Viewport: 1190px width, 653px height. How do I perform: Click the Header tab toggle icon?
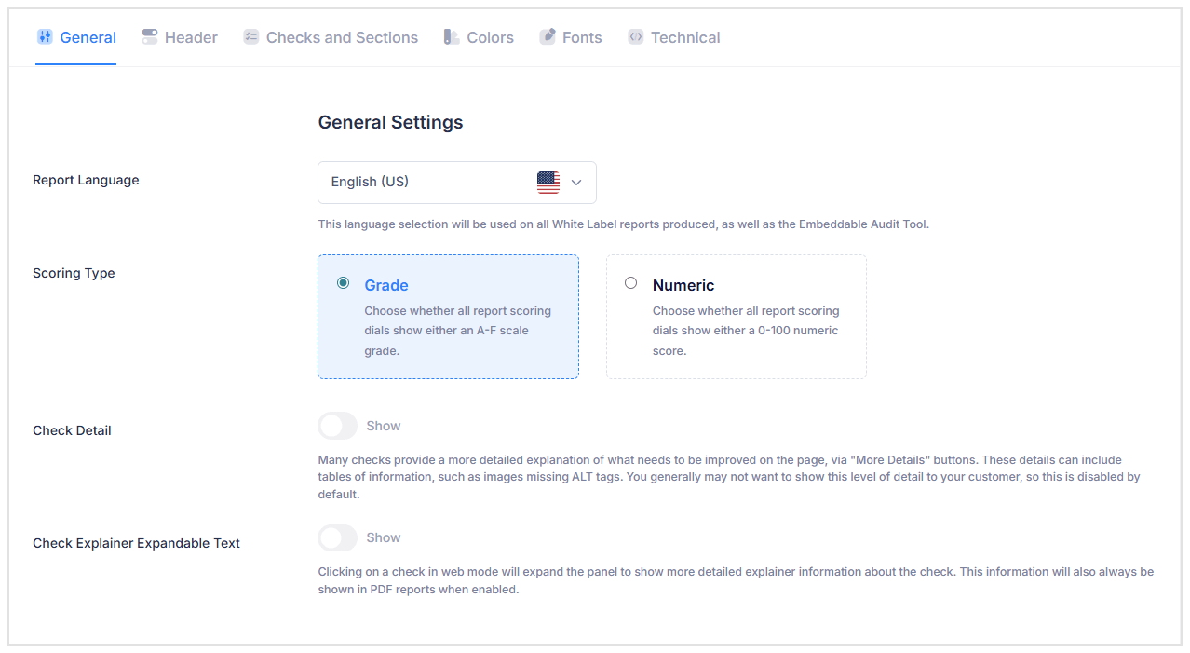150,37
